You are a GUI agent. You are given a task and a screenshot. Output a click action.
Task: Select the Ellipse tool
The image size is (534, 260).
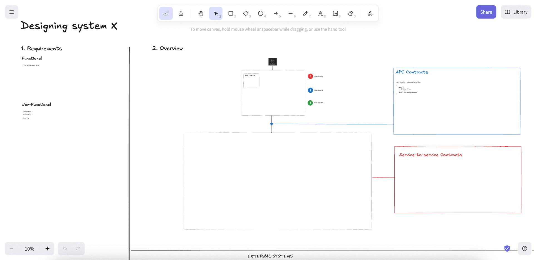point(261,13)
